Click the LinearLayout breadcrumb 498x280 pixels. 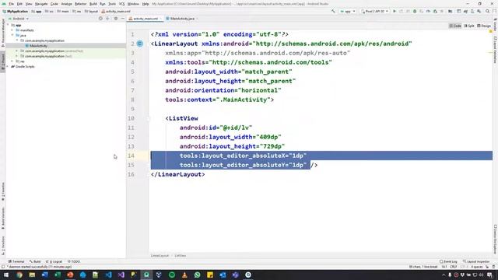pos(160,256)
